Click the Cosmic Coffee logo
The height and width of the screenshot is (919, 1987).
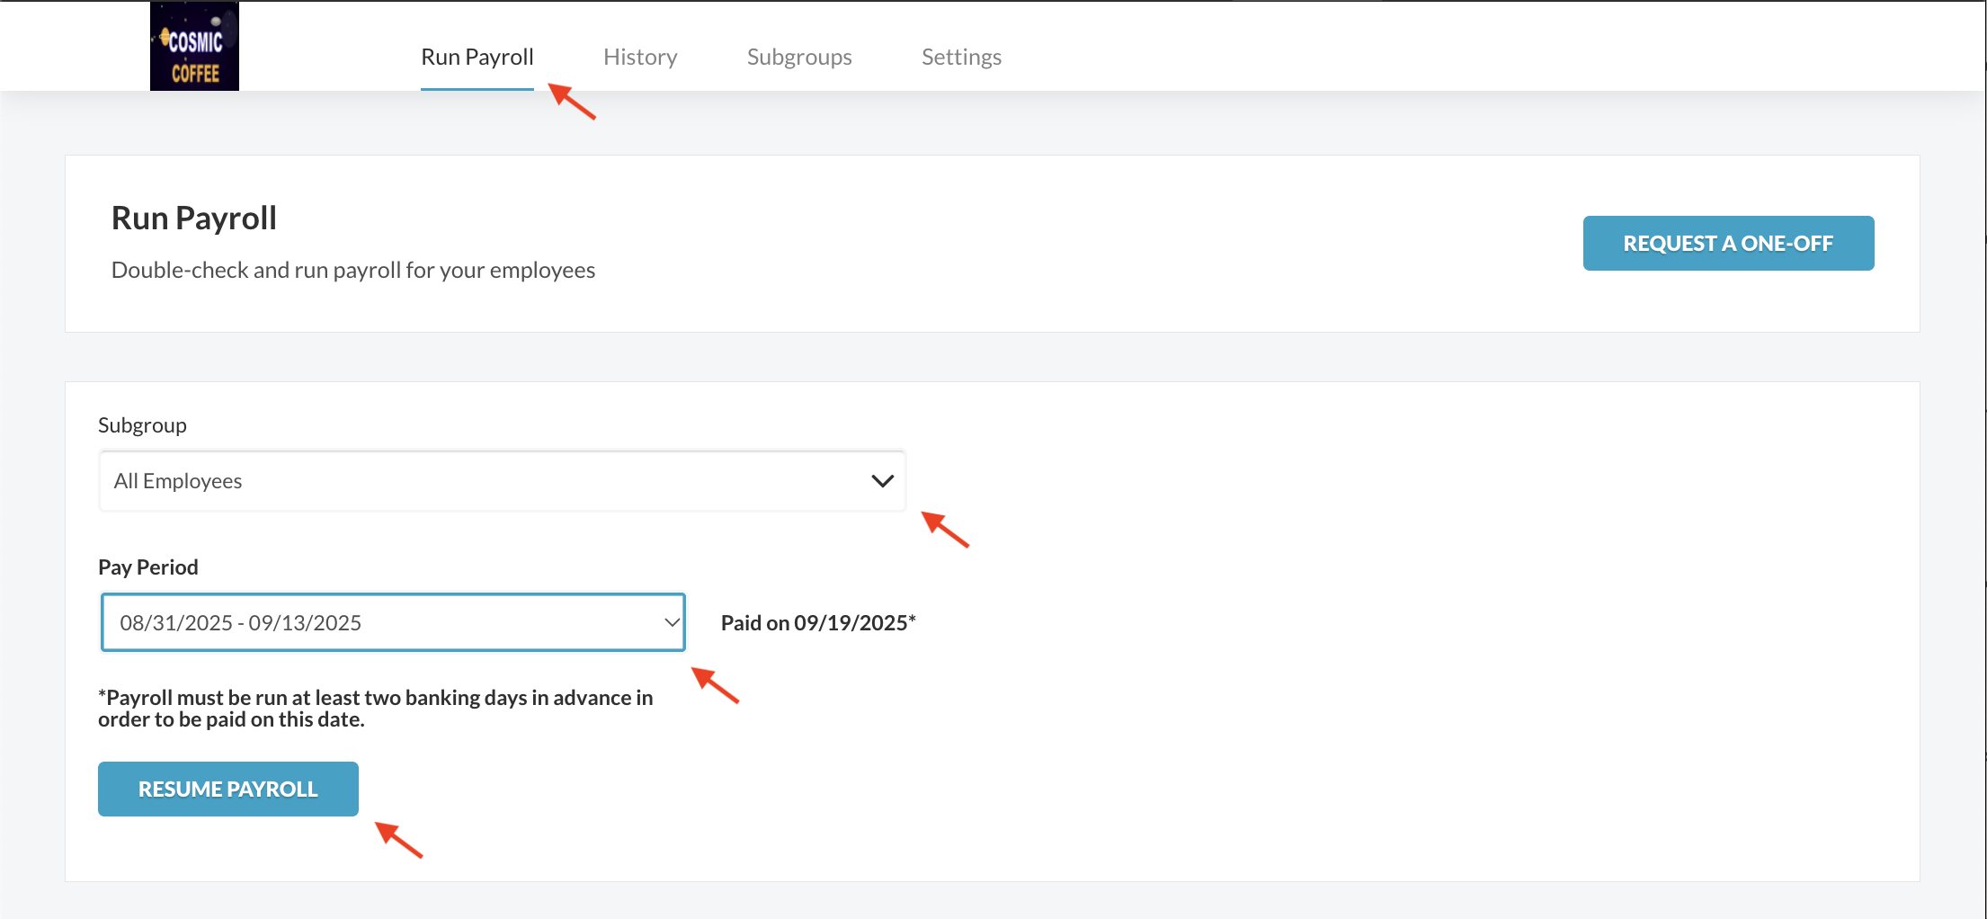(x=194, y=46)
